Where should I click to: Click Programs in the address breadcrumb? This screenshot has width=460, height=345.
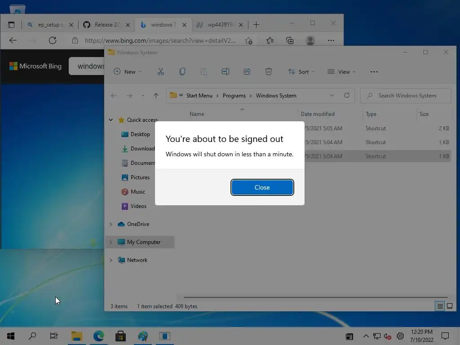(234, 96)
